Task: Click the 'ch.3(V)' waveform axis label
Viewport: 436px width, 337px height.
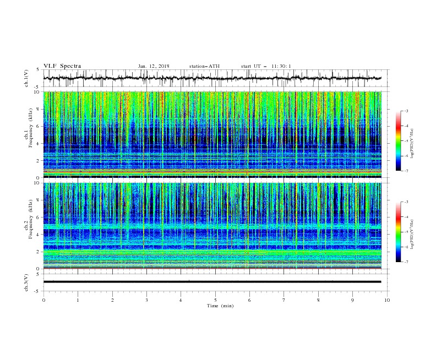Action: (x=26, y=282)
